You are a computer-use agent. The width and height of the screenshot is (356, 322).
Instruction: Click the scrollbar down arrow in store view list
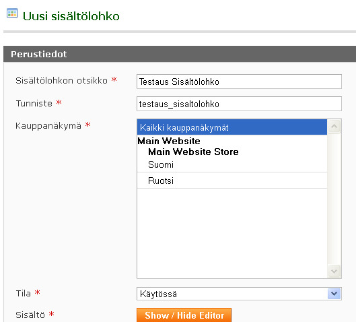point(334,271)
